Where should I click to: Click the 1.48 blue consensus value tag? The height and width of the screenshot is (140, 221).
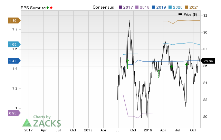coord(15,61)
